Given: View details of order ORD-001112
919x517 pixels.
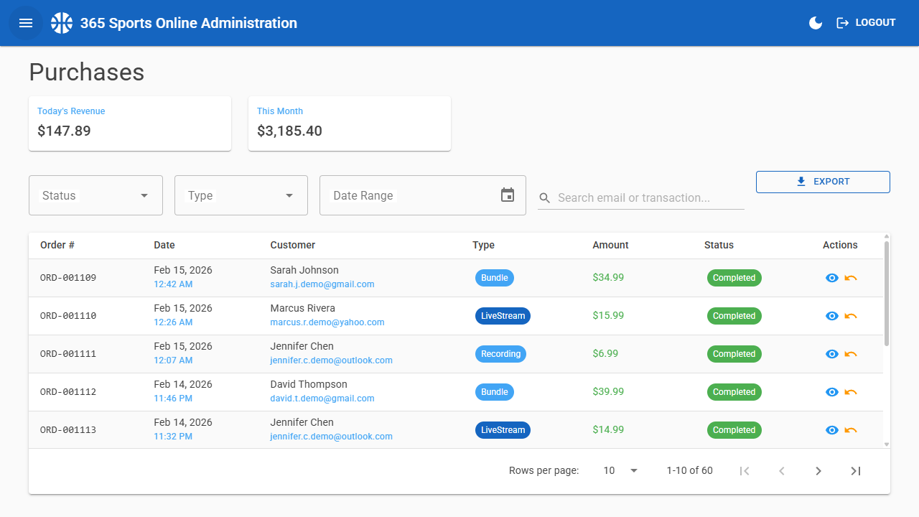Looking at the screenshot, I should point(832,392).
